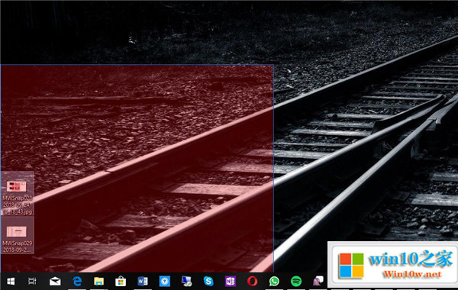This screenshot has width=458, height=290.
Task: Open OneNote from the taskbar
Action: pos(231,282)
